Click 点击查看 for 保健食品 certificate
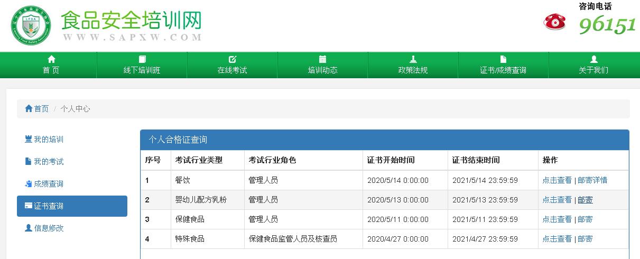 tap(556, 219)
